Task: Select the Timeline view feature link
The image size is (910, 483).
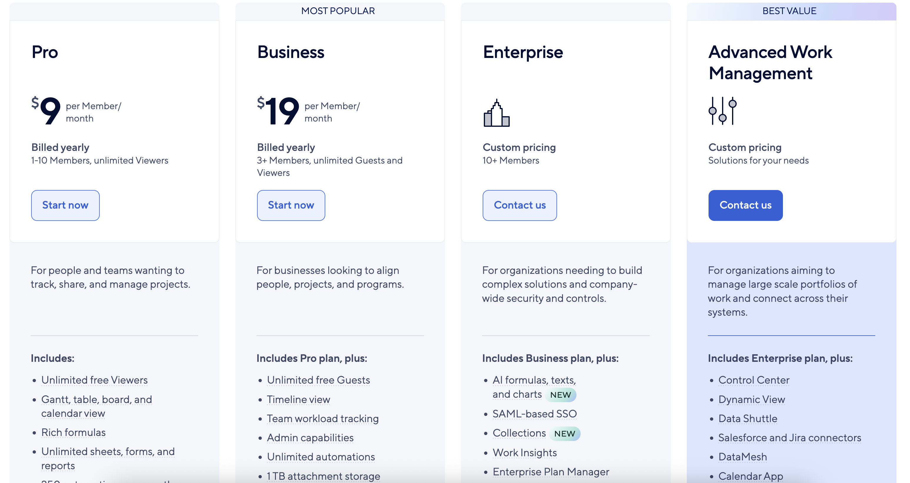Action: click(299, 399)
